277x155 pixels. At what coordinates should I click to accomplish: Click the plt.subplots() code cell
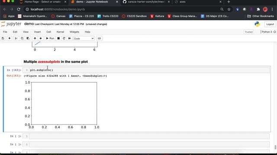(x=149, y=70)
